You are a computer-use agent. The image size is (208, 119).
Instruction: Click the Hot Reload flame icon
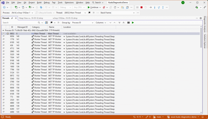pyautogui.click(x=104, y=7)
